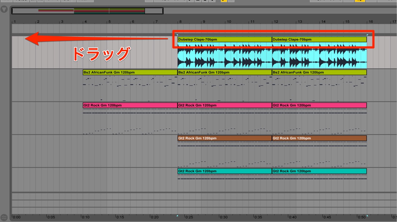Screen dimensions: 397x222
Task: Select the teal Gt2 Rock Gm 120bpm clip at bar 12
Action: coord(319,171)
